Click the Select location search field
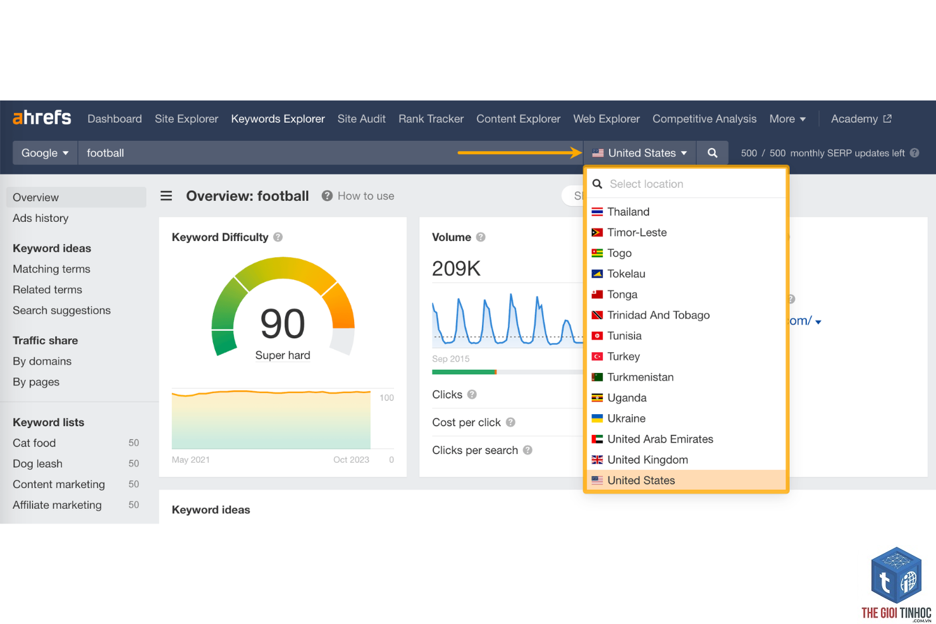Viewport: 936px width, 624px height. (x=686, y=184)
